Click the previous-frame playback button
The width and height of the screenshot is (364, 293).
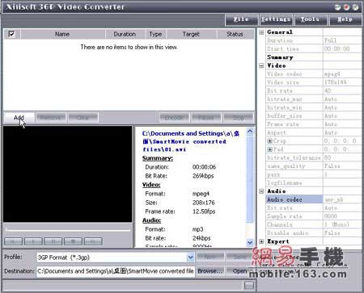coord(14,241)
